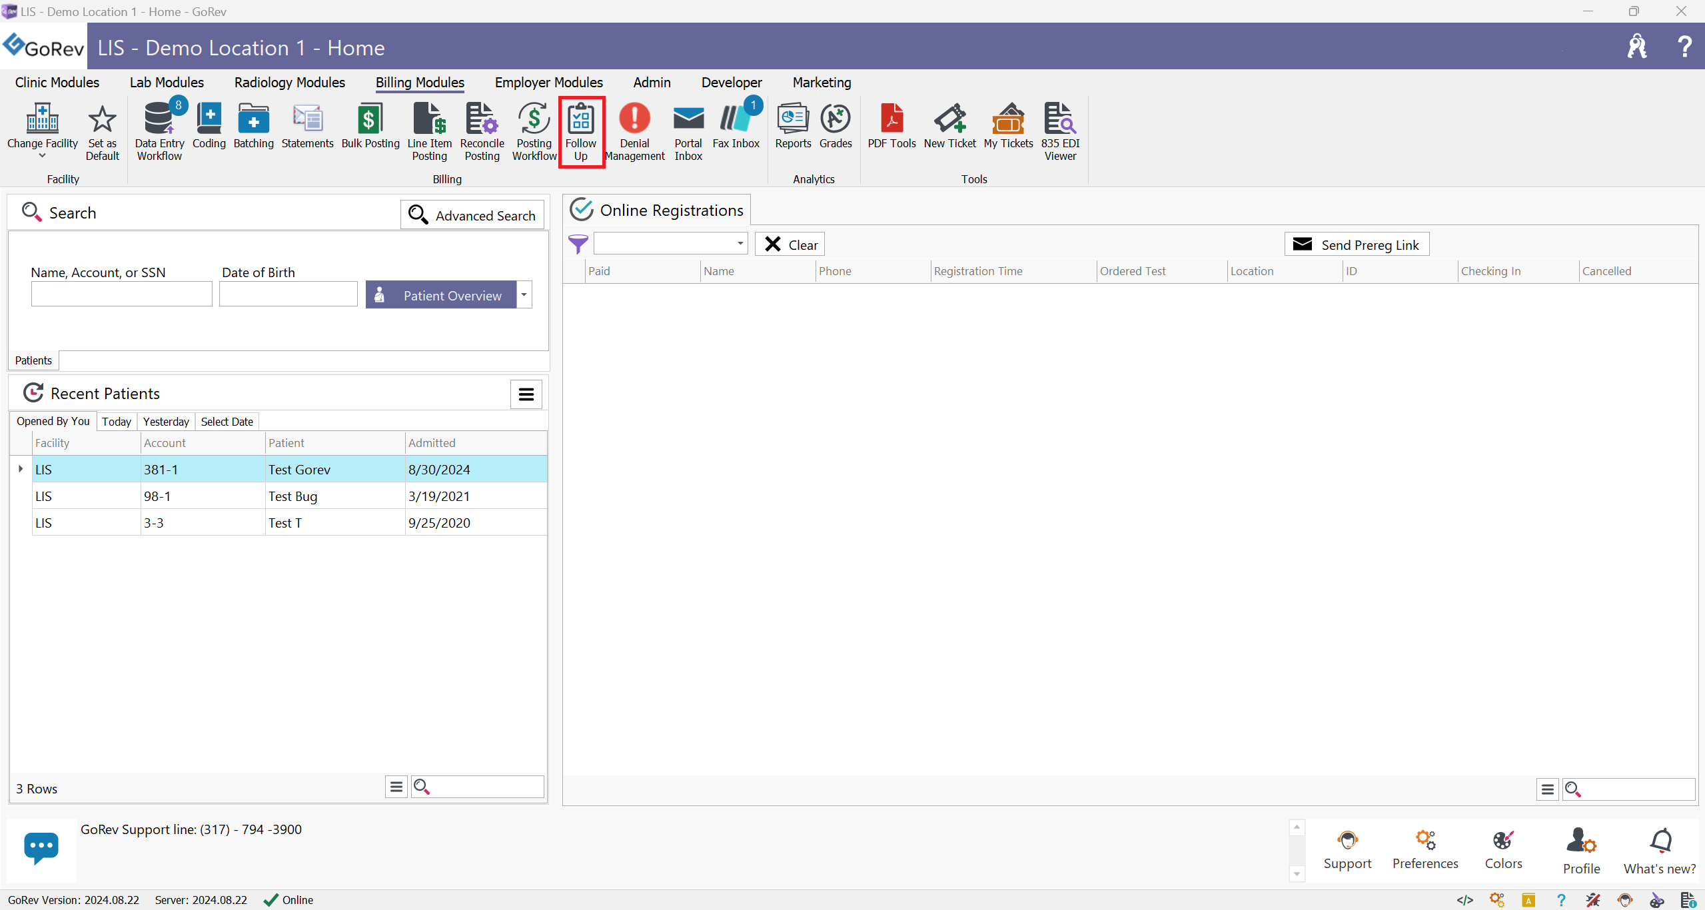Viewport: 1705px width, 910px height.
Task: Click the help question mark in header
Action: [x=1684, y=47]
